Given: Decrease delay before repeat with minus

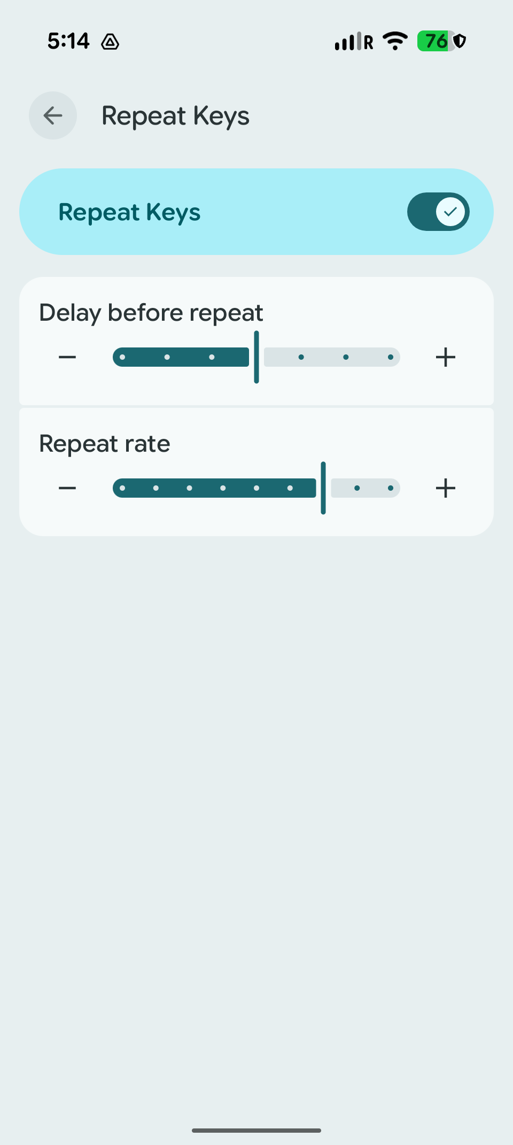Looking at the screenshot, I should pyautogui.click(x=67, y=357).
